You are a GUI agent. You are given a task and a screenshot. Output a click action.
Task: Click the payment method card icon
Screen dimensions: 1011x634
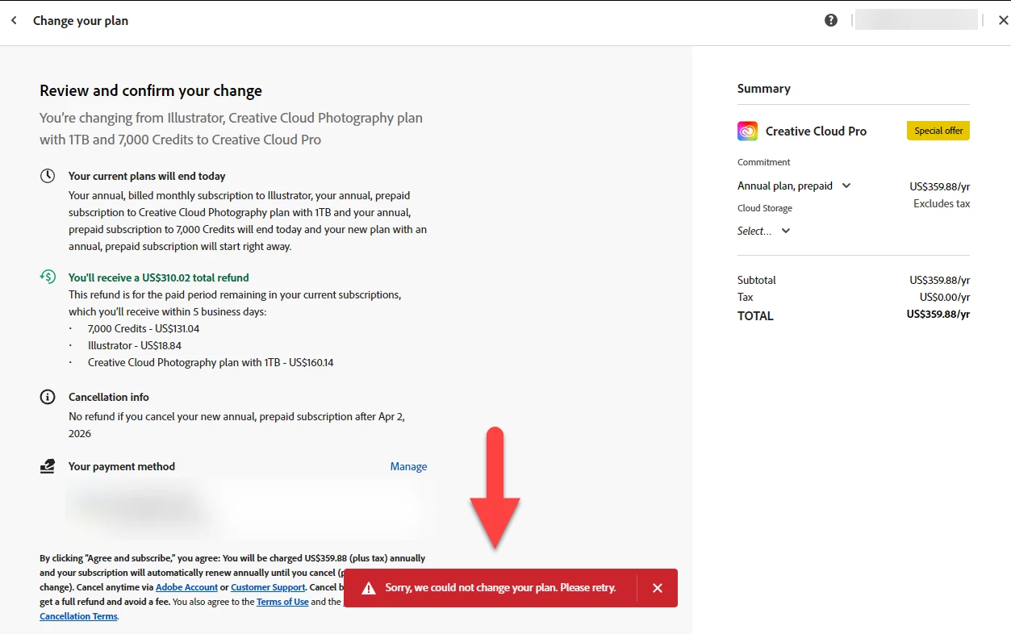point(48,466)
